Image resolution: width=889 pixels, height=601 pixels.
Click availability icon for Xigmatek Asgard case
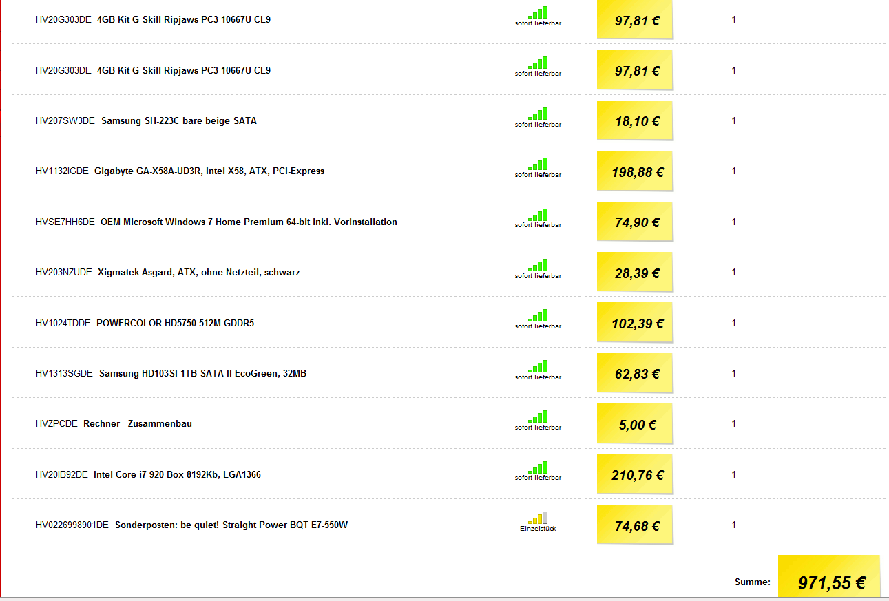(538, 265)
